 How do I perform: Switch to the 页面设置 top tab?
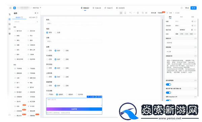tap(97, 8)
